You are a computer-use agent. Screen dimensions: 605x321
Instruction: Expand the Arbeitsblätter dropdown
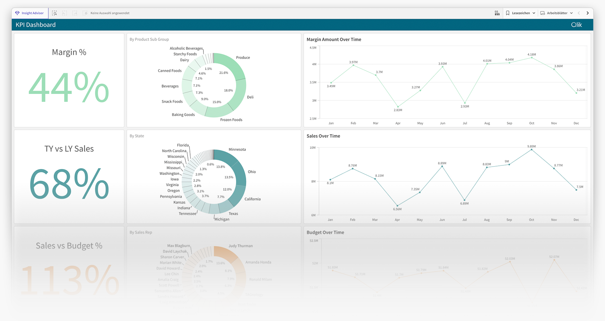[x=557, y=13]
